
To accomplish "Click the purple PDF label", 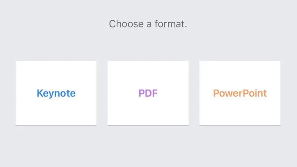I will pyautogui.click(x=148, y=93).
